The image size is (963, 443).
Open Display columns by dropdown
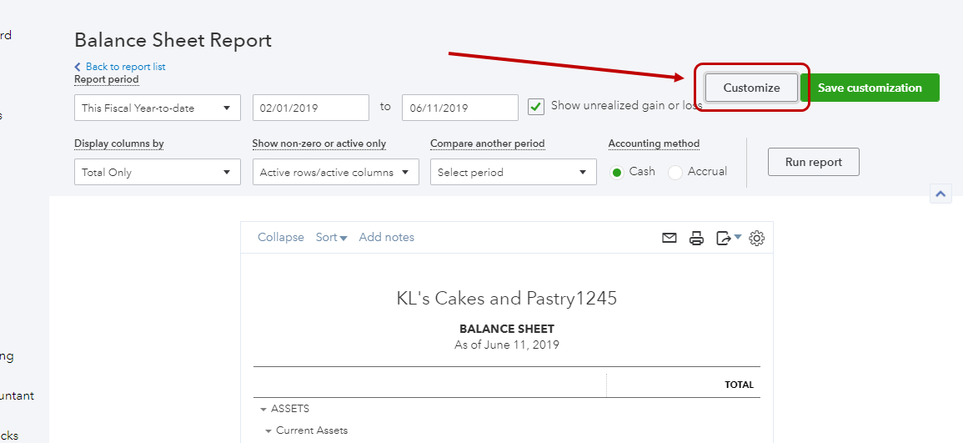tap(157, 173)
